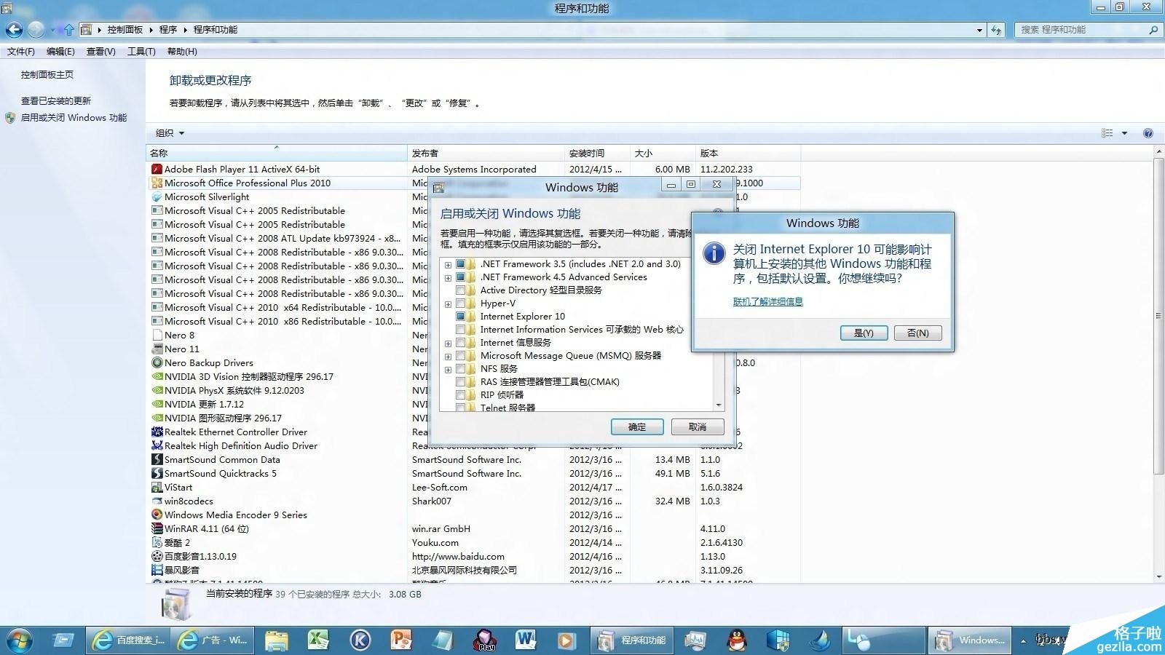Screen dimensions: 1165x655
Task: Expand .NET Framework 4.5 Advanced Services node
Action: (x=448, y=278)
